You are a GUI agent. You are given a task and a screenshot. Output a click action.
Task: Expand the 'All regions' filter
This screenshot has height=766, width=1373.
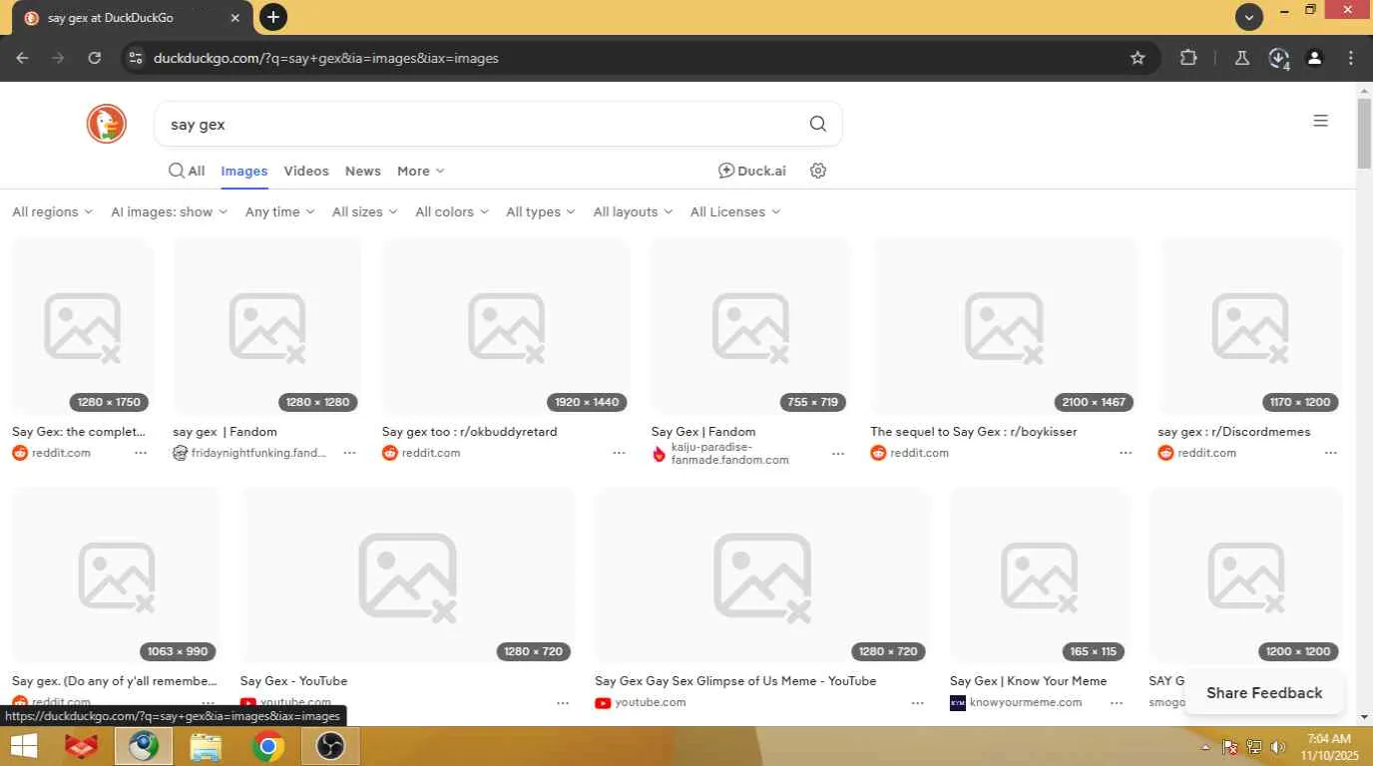53,211
